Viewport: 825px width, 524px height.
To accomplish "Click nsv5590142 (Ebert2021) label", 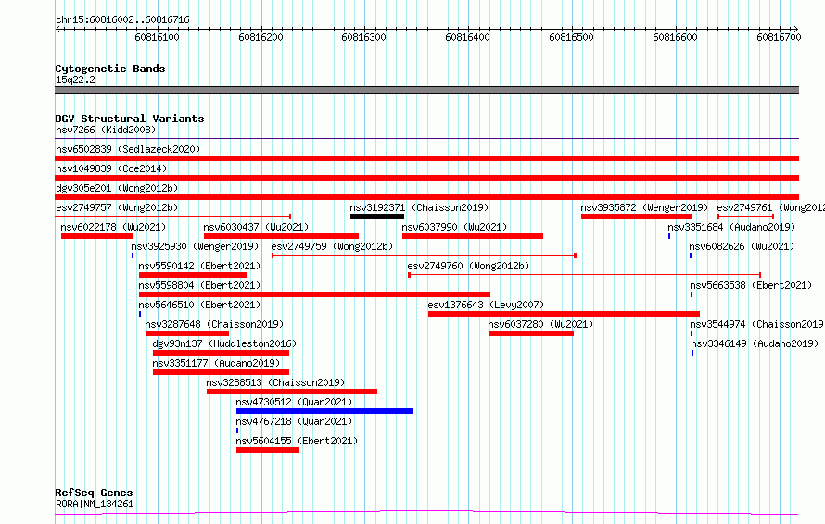I will tap(199, 266).
